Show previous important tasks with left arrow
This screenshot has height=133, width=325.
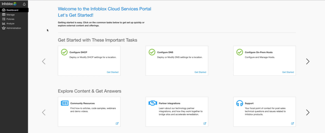[44, 61]
